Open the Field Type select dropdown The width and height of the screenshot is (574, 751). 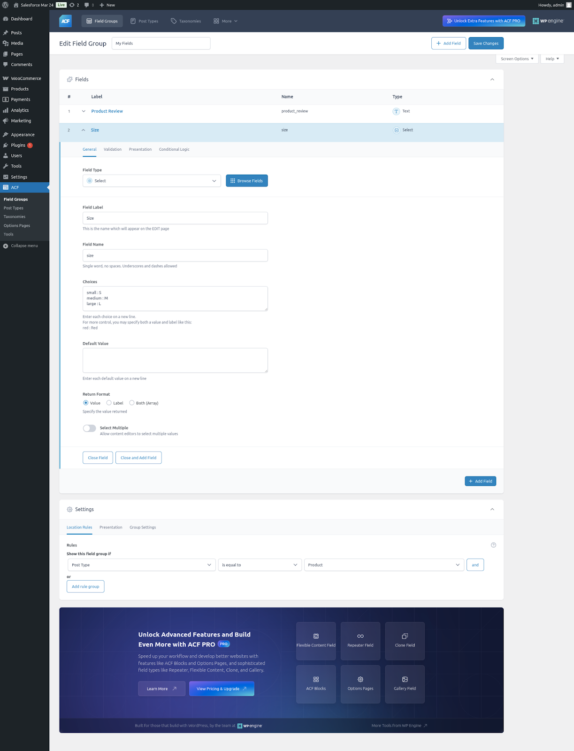click(152, 181)
